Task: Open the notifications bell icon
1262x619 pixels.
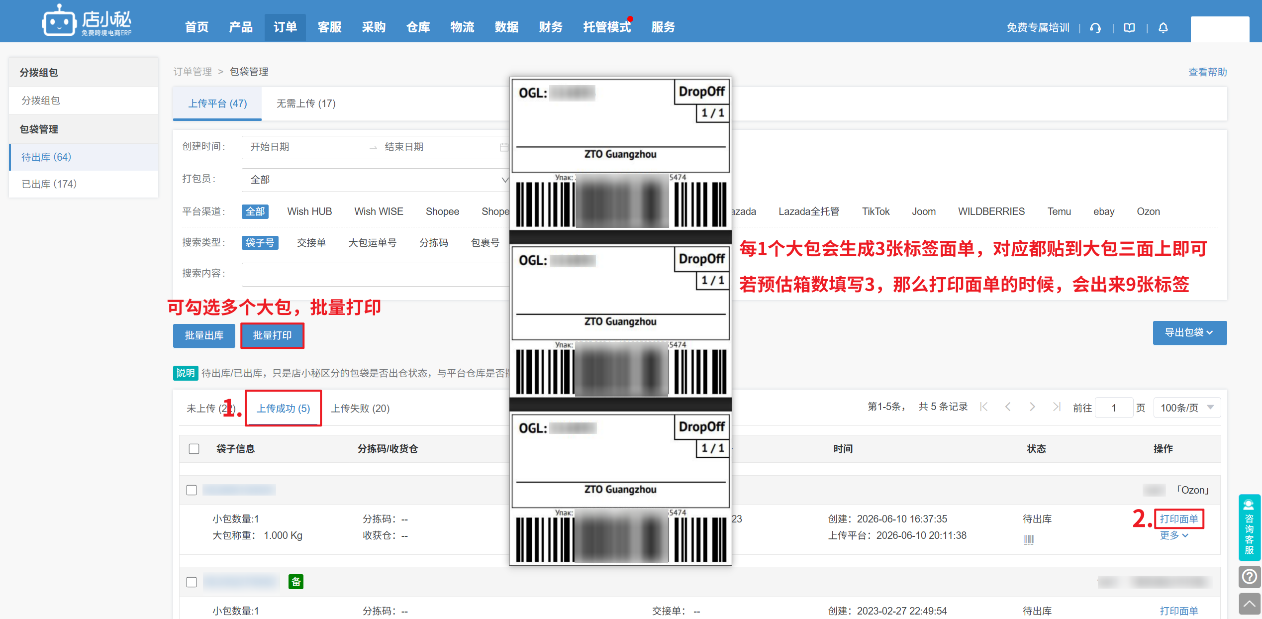Action: 1163,28
